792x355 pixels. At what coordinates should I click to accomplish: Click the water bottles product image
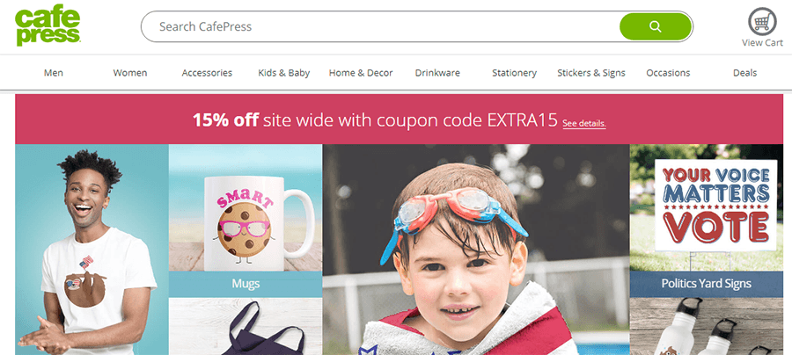point(706,326)
